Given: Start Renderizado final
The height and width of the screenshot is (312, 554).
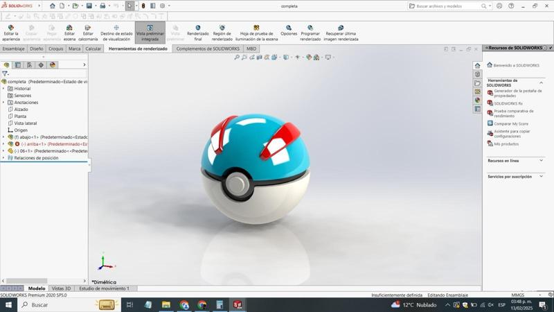Looking at the screenshot, I should coord(197,33).
